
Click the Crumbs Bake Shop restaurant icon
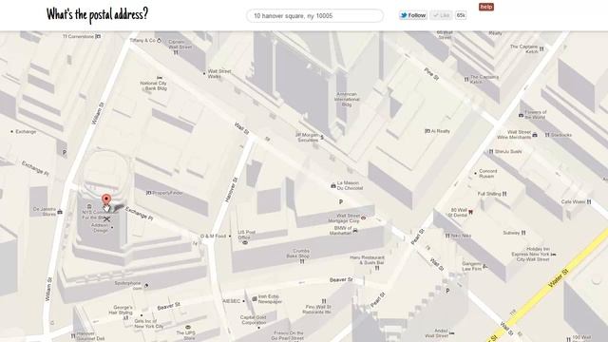[302, 262]
